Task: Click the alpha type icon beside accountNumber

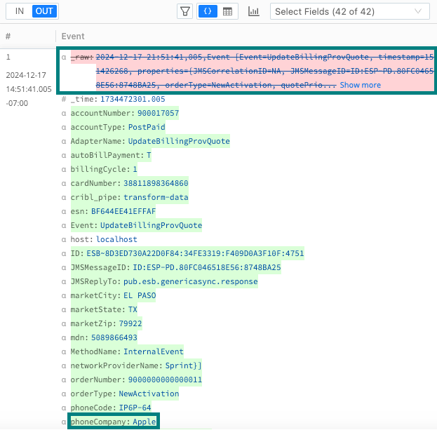Action: 65,113
